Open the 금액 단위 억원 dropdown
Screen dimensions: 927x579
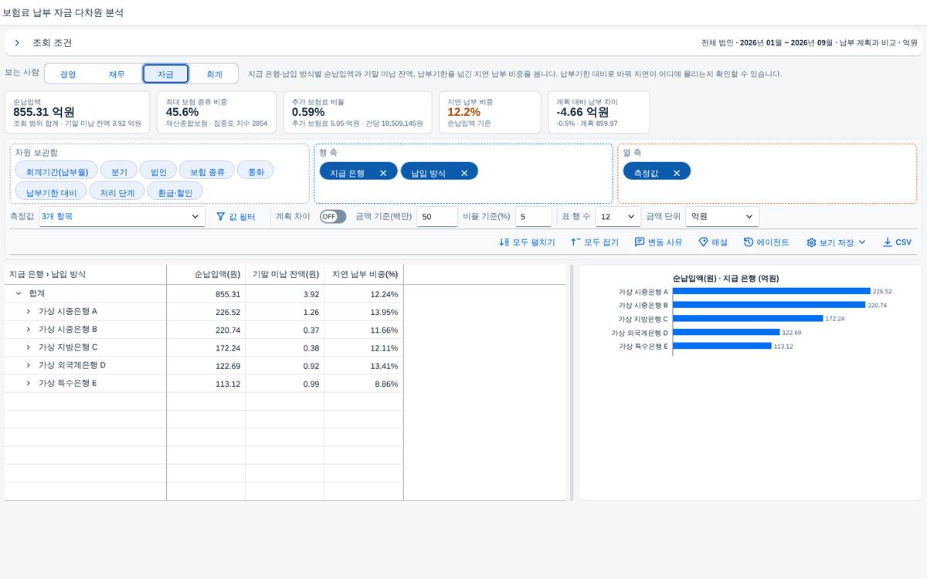pos(722,217)
